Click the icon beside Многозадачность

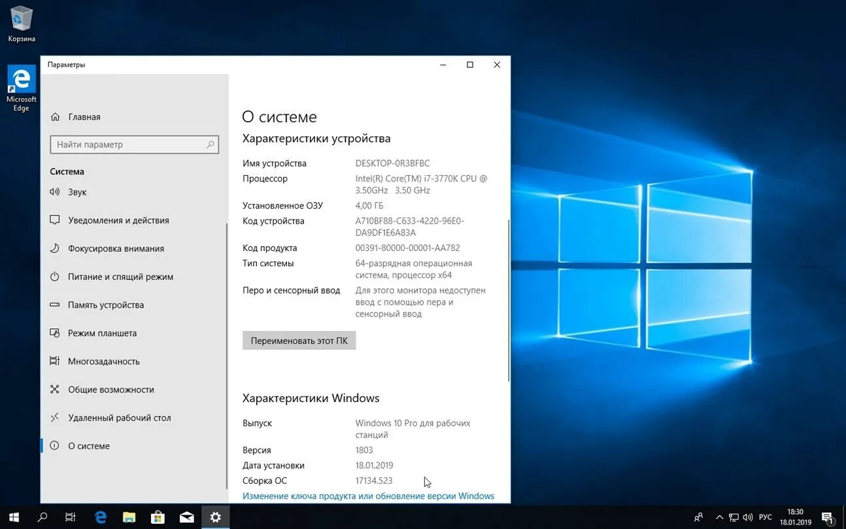[55, 361]
